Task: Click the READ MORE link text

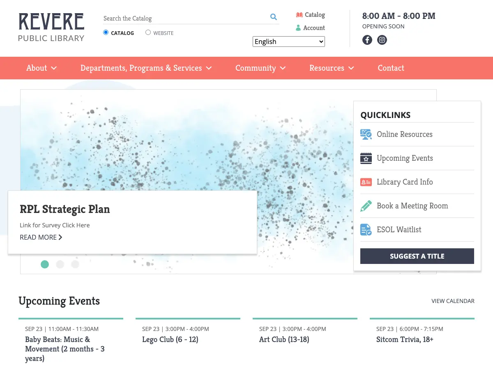Action: pos(38,237)
